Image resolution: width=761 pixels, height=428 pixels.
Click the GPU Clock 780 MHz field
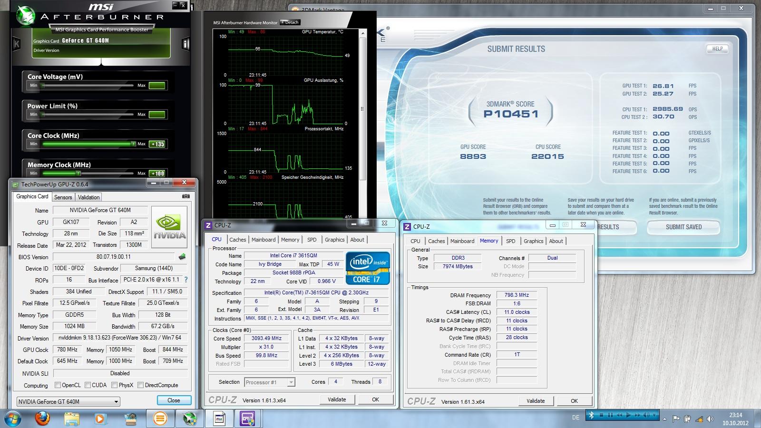(x=67, y=350)
